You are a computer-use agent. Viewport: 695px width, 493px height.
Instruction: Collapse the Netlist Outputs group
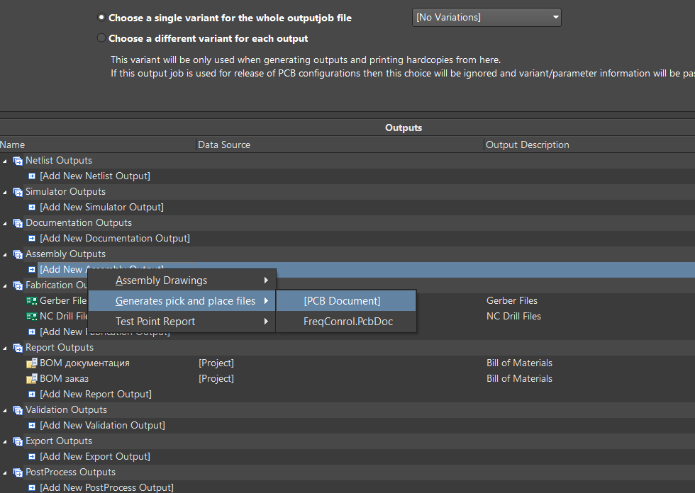(x=5, y=161)
